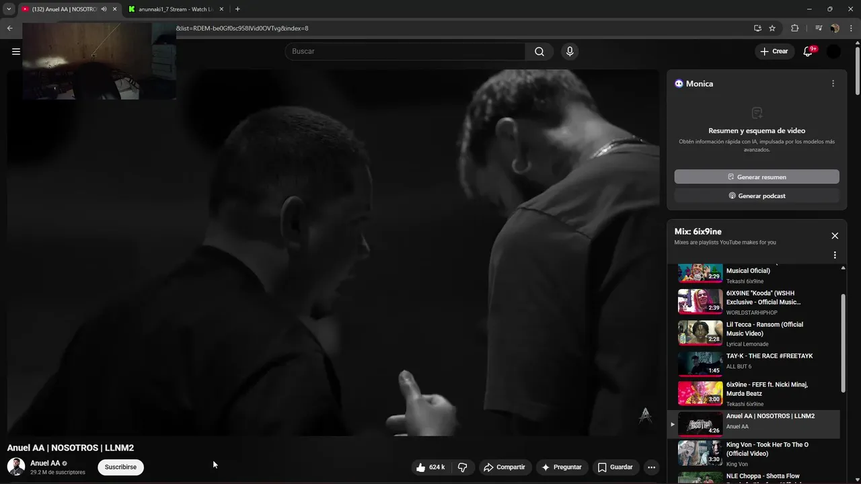
Task: Click Generar podcast in Monica
Action: (x=757, y=196)
